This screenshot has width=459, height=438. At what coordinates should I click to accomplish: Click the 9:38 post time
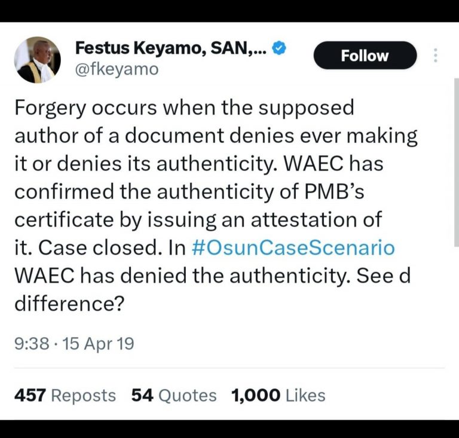click(x=29, y=344)
